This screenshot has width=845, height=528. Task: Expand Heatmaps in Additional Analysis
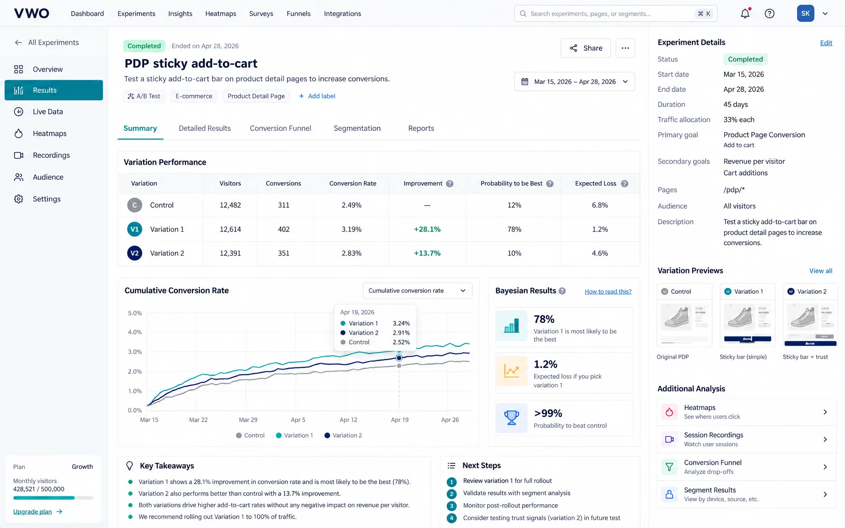(x=746, y=412)
